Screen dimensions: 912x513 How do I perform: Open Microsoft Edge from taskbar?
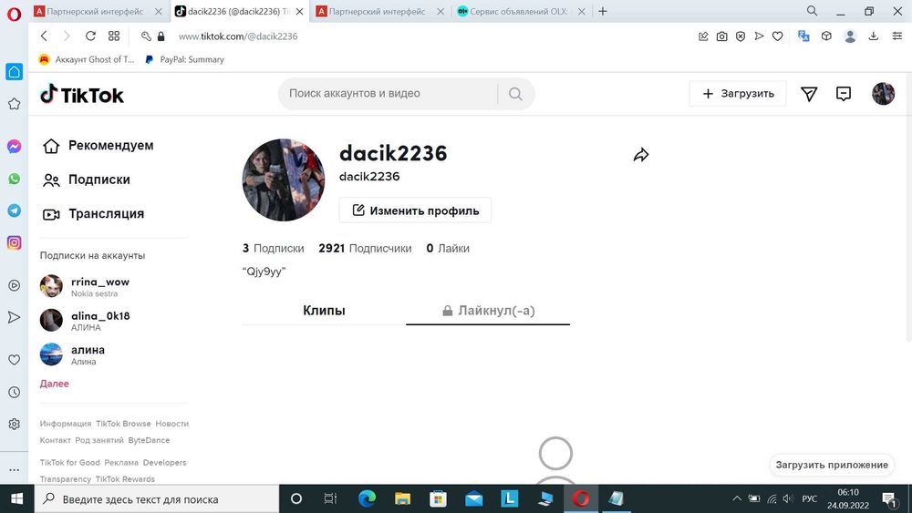coord(367,498)
